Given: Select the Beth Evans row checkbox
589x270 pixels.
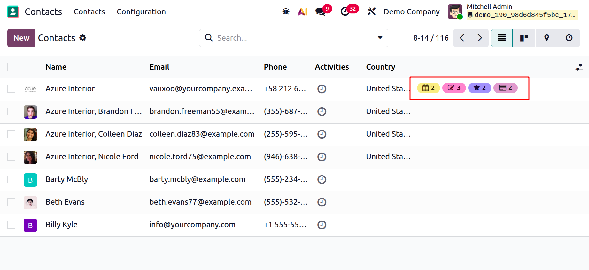Looking at the screenshot, I should pyautogui.click(x=12, y=202).
